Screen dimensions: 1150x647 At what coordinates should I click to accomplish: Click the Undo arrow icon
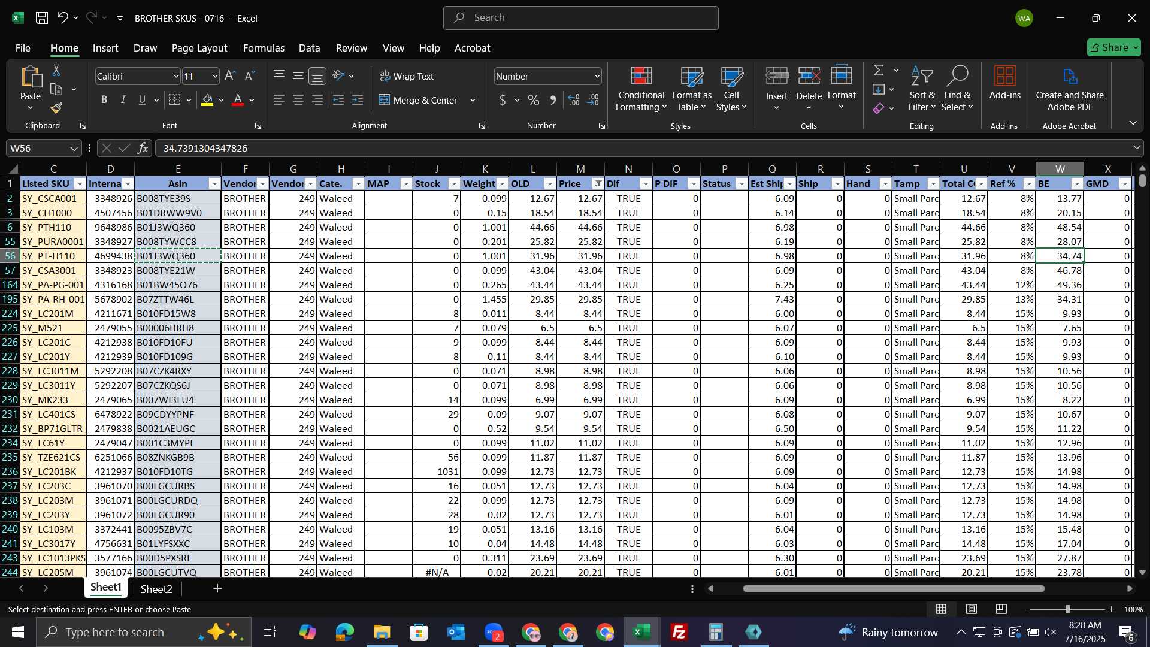[x=62, y=18]
